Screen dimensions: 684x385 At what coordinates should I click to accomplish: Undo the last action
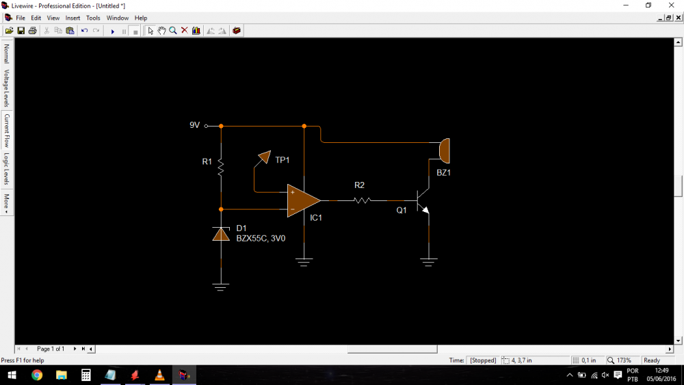click(x=85, y=31)
